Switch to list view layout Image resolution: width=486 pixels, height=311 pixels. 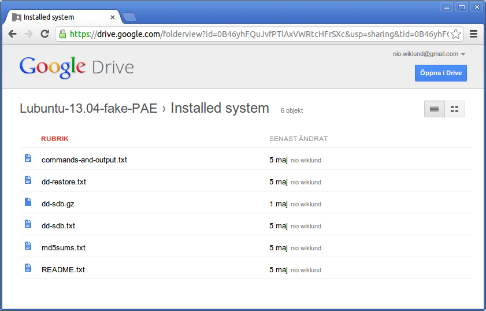(435, 109)
